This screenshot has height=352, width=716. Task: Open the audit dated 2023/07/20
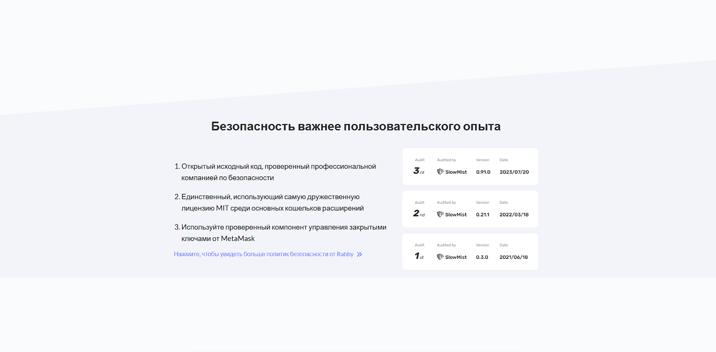514,172
